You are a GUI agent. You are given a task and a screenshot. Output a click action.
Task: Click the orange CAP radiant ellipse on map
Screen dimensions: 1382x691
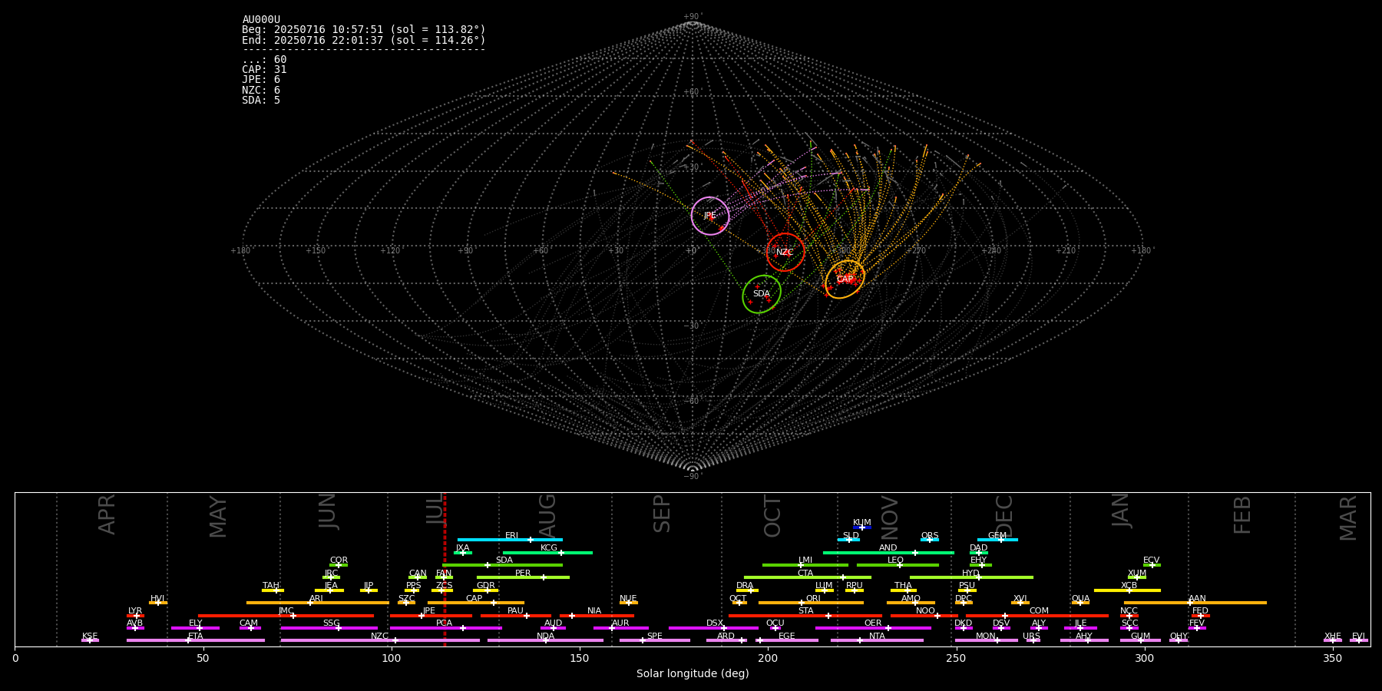845,279
